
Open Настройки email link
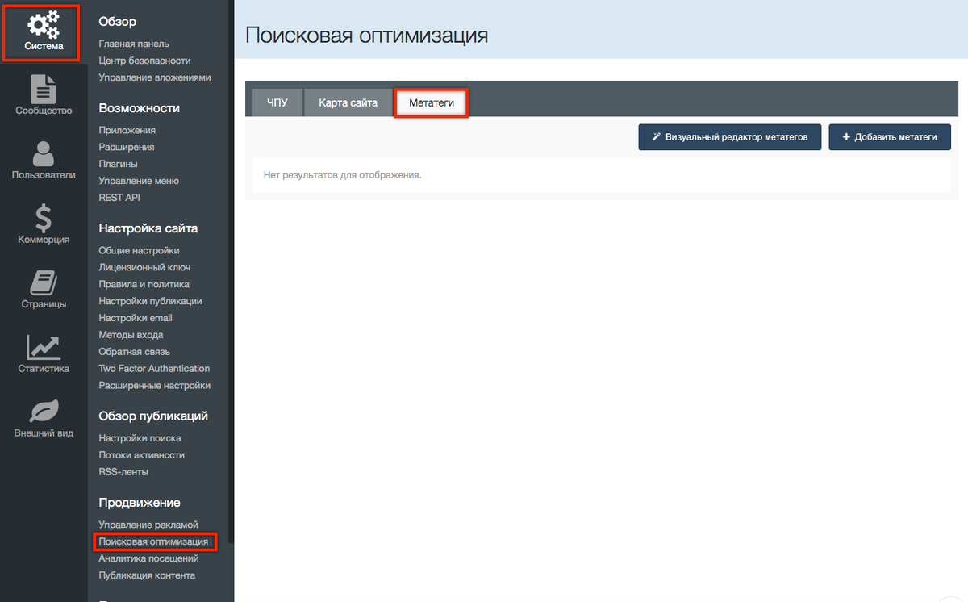[136, 318]
